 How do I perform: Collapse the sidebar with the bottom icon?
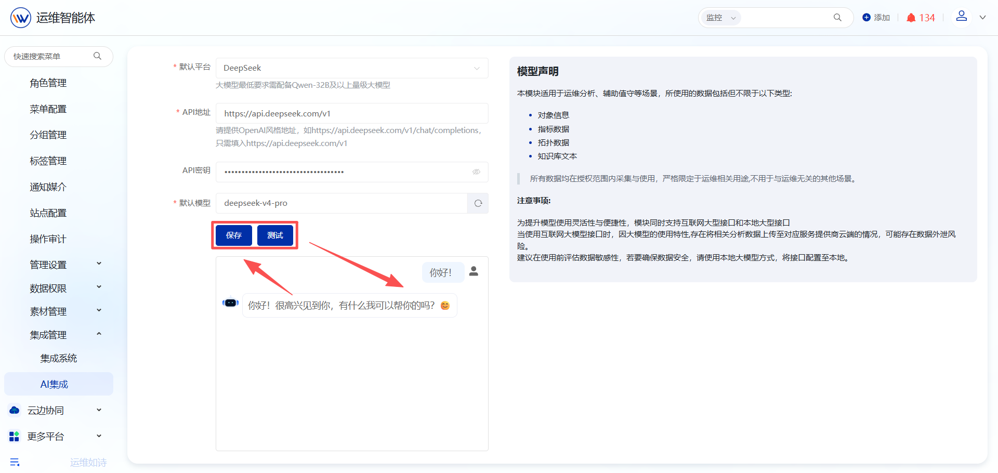coord(15,462)
